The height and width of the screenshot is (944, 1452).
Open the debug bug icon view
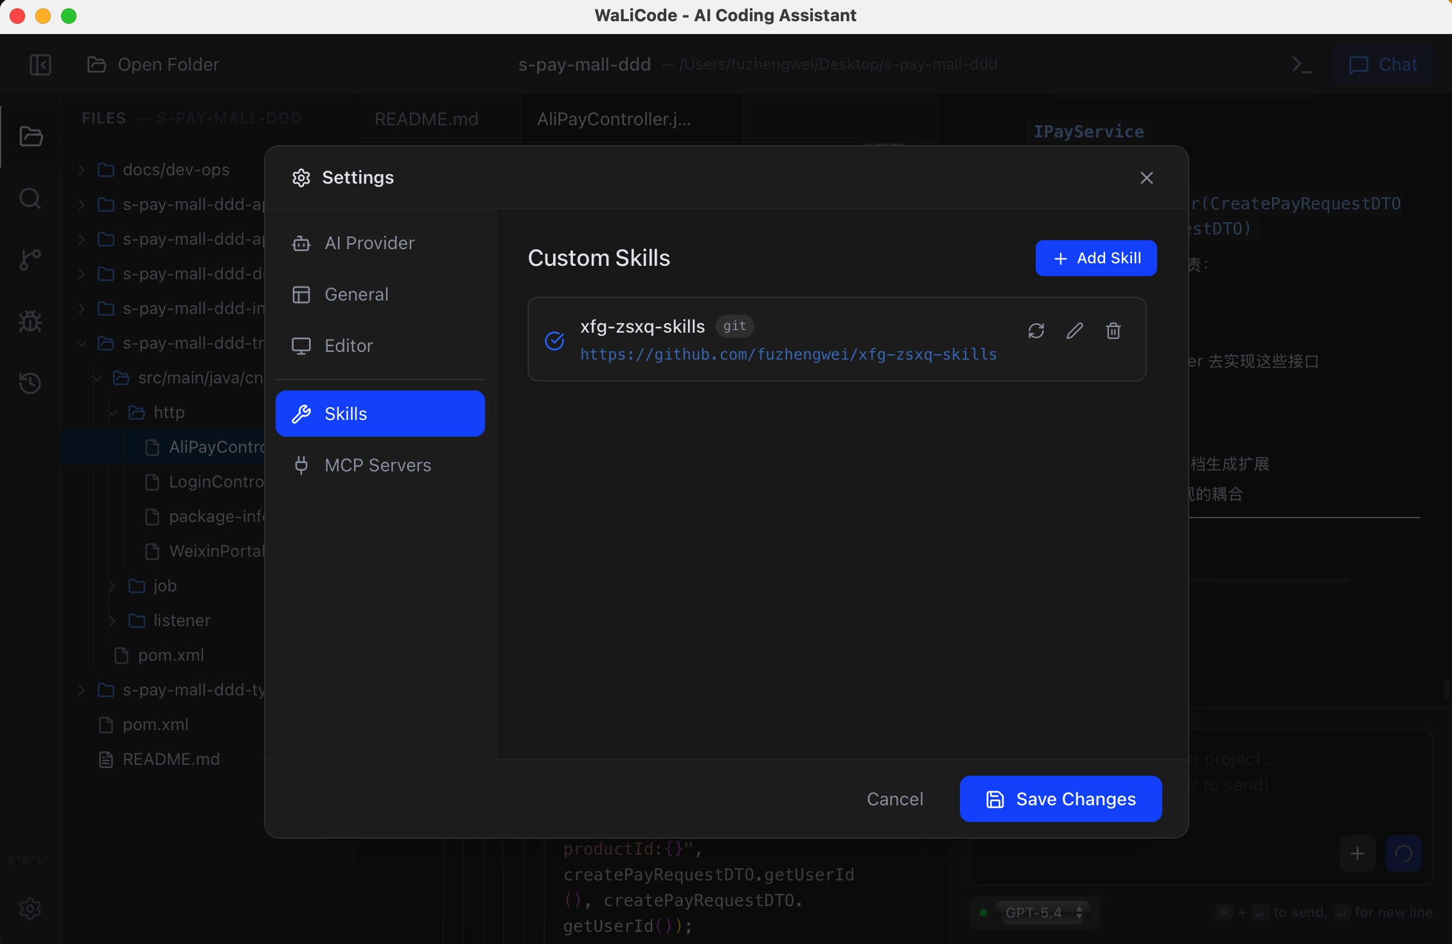(30, 321)
